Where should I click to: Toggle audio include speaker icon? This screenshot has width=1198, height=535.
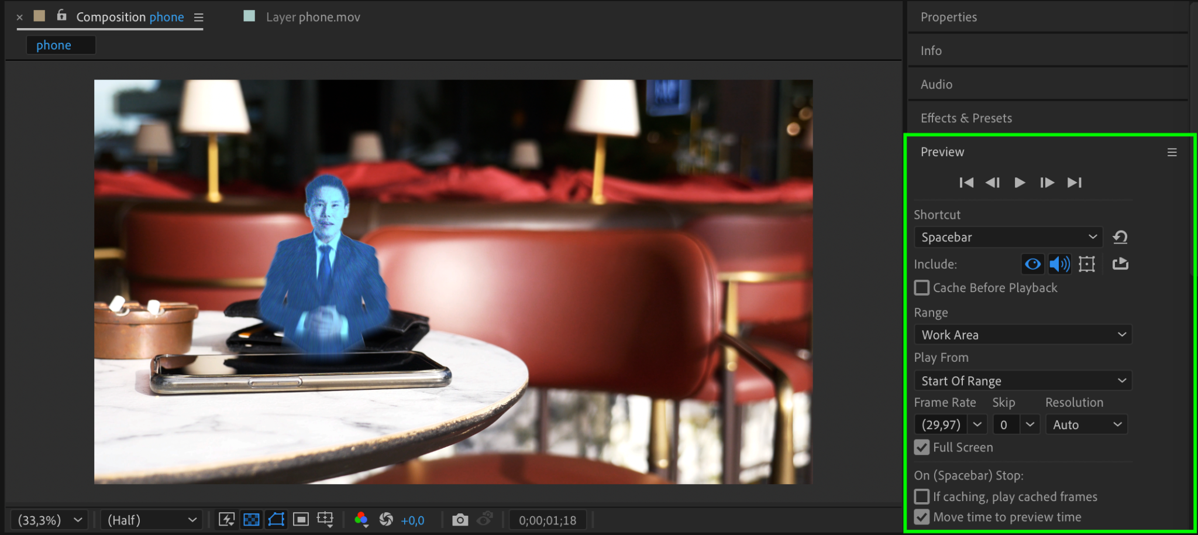pyautogui.click(x=1059, y=264)
